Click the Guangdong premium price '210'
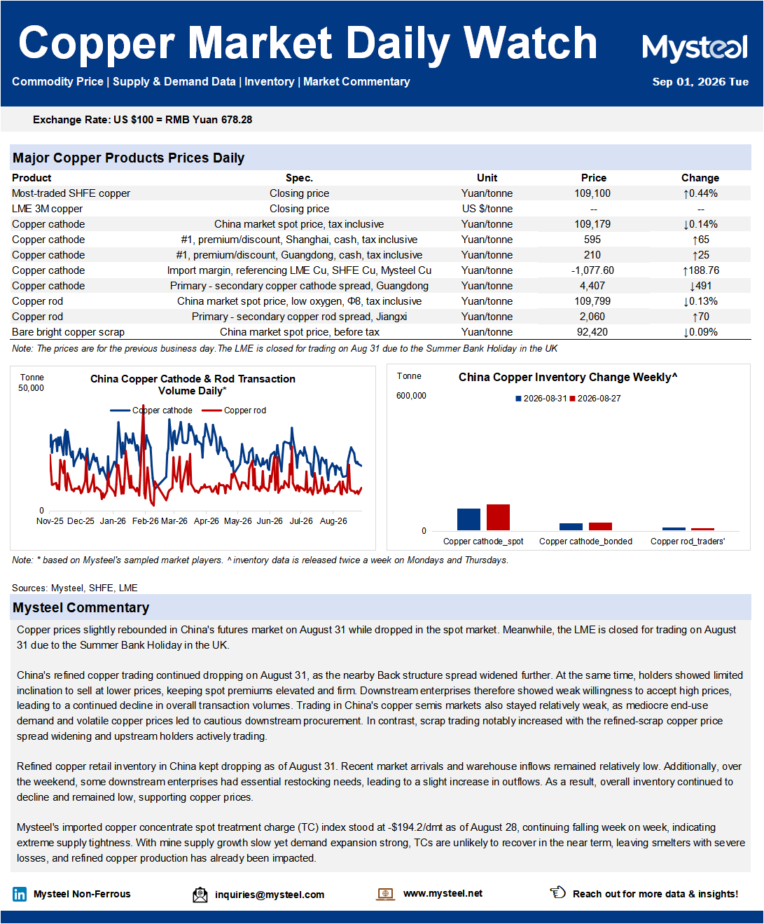The width and height of the screenshot is (764, 924). point(592,255)
